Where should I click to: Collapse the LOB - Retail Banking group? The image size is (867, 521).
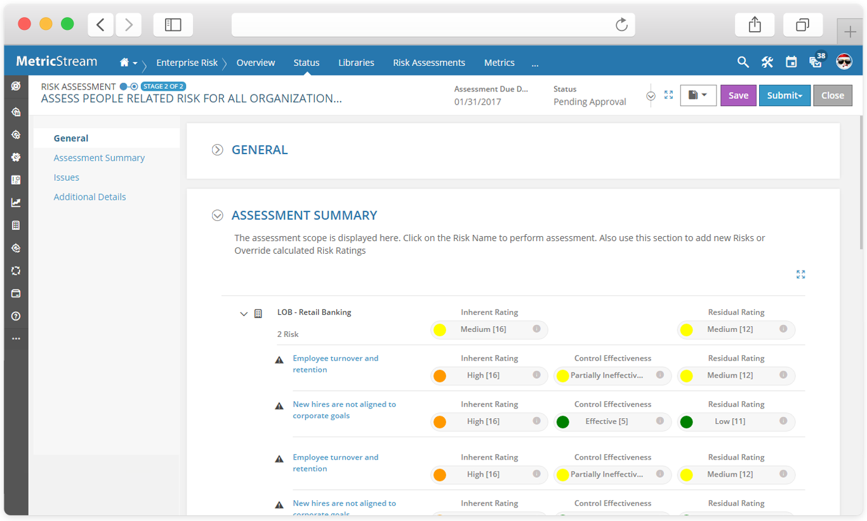(244, 313)
